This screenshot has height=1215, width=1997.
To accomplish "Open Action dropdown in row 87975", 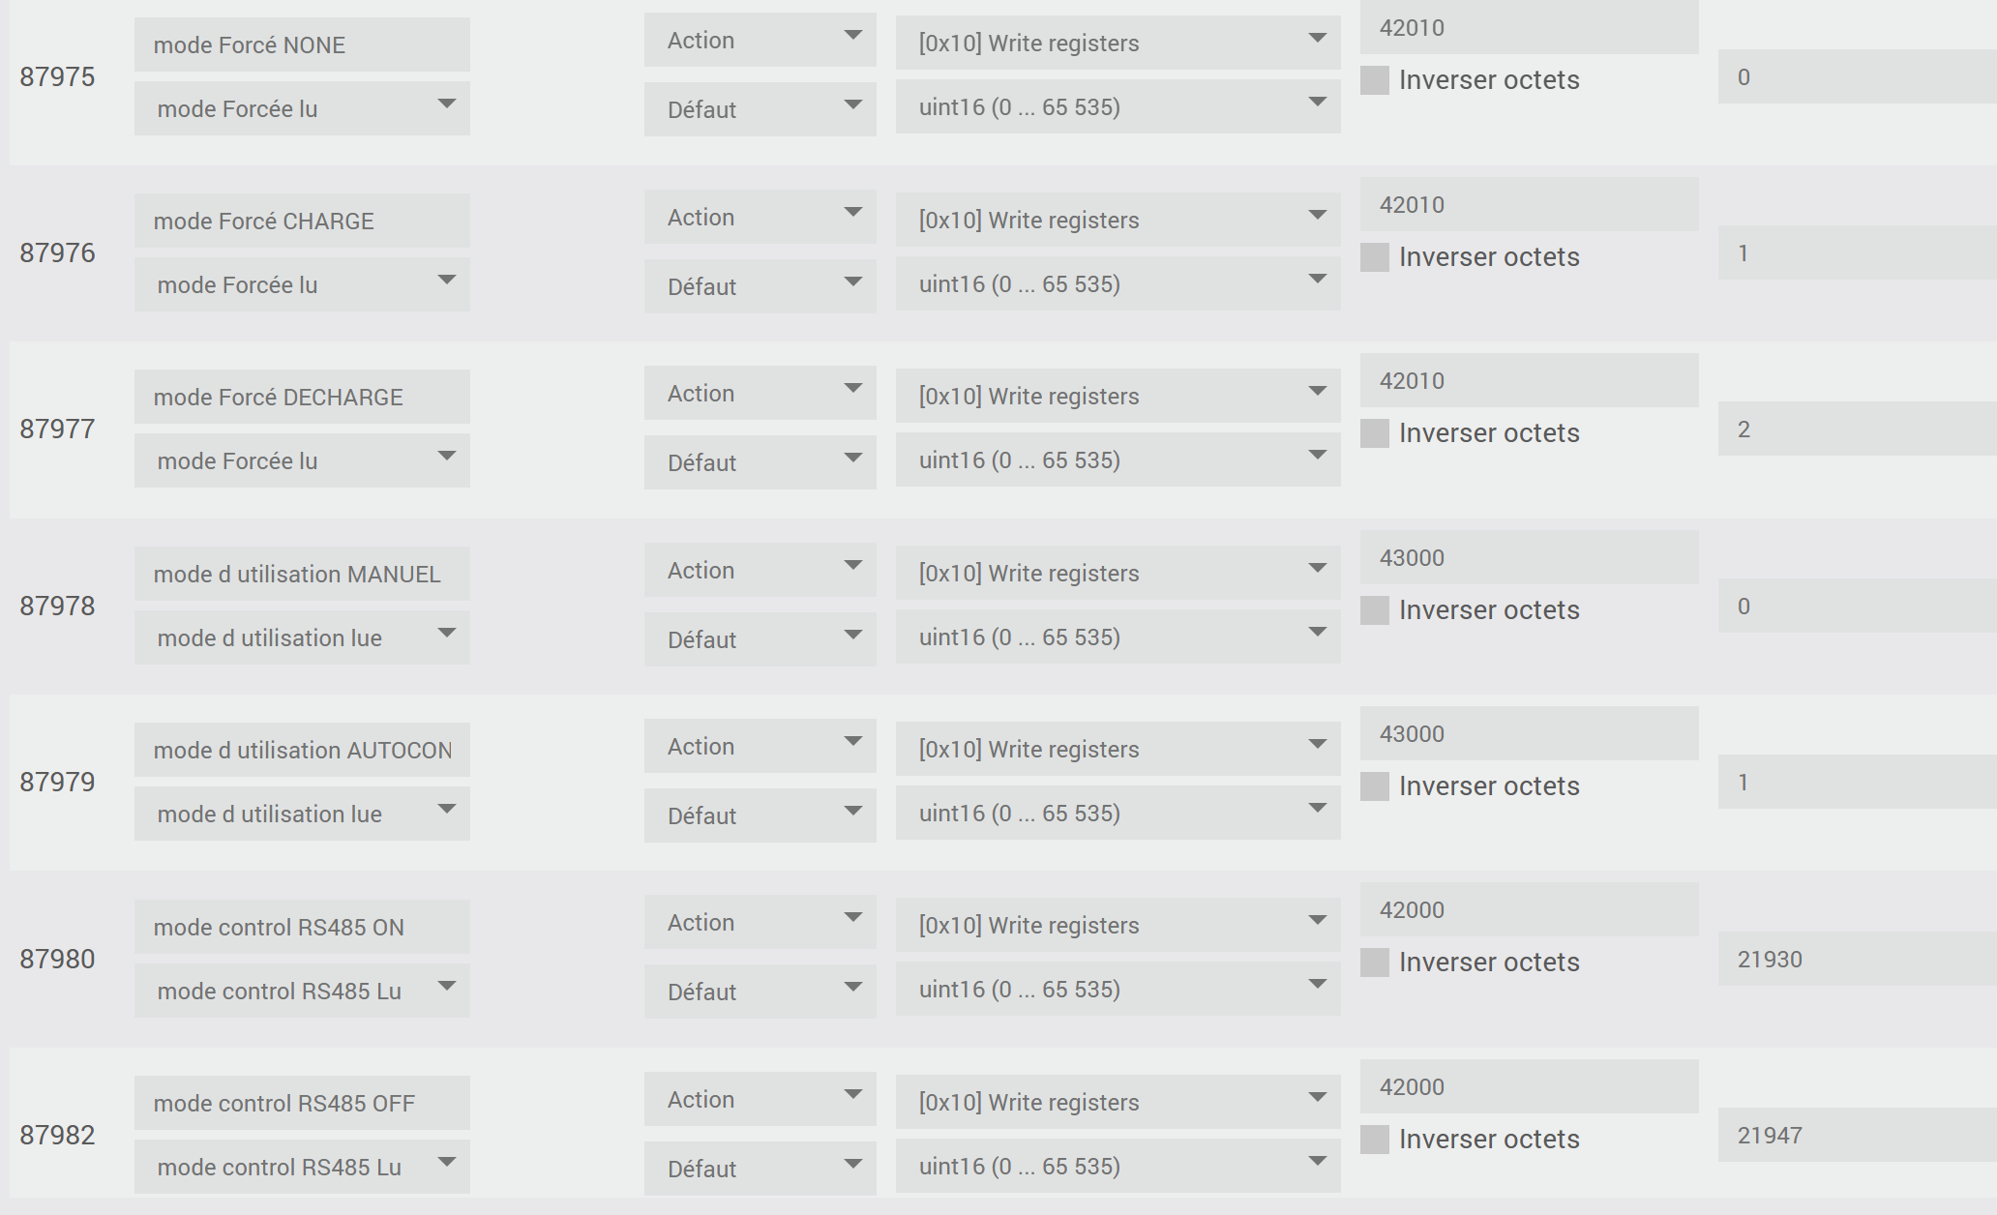I will [x=760, y=41].
